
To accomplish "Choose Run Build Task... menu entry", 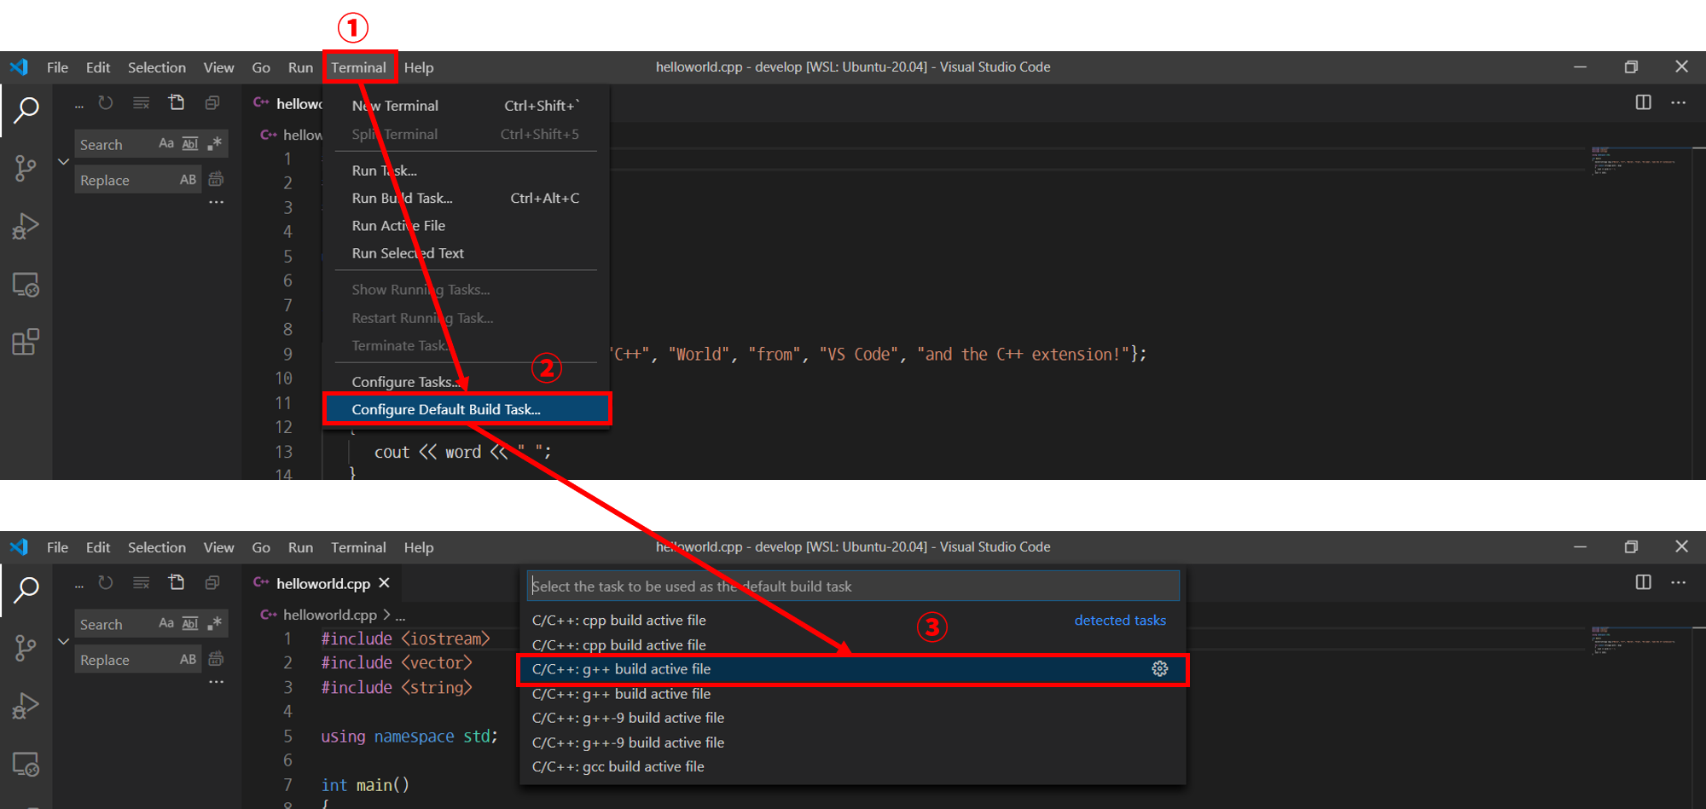I will click(466, 198).
